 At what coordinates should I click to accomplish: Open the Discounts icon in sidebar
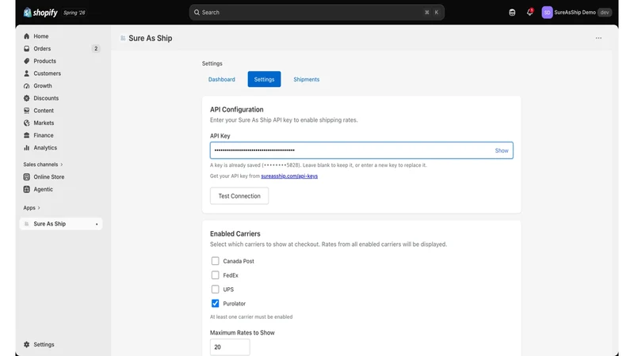point(27,98)
